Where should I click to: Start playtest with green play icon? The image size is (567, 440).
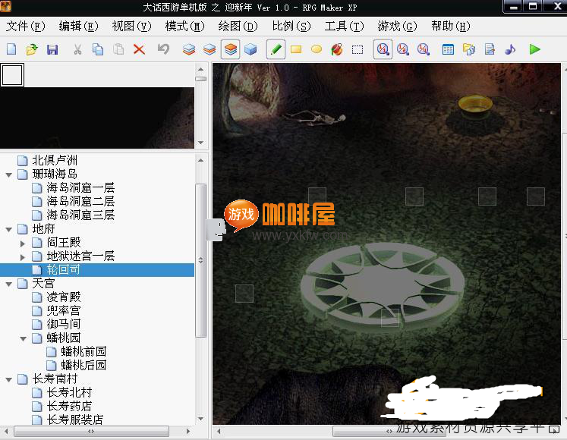coord(535,50)
